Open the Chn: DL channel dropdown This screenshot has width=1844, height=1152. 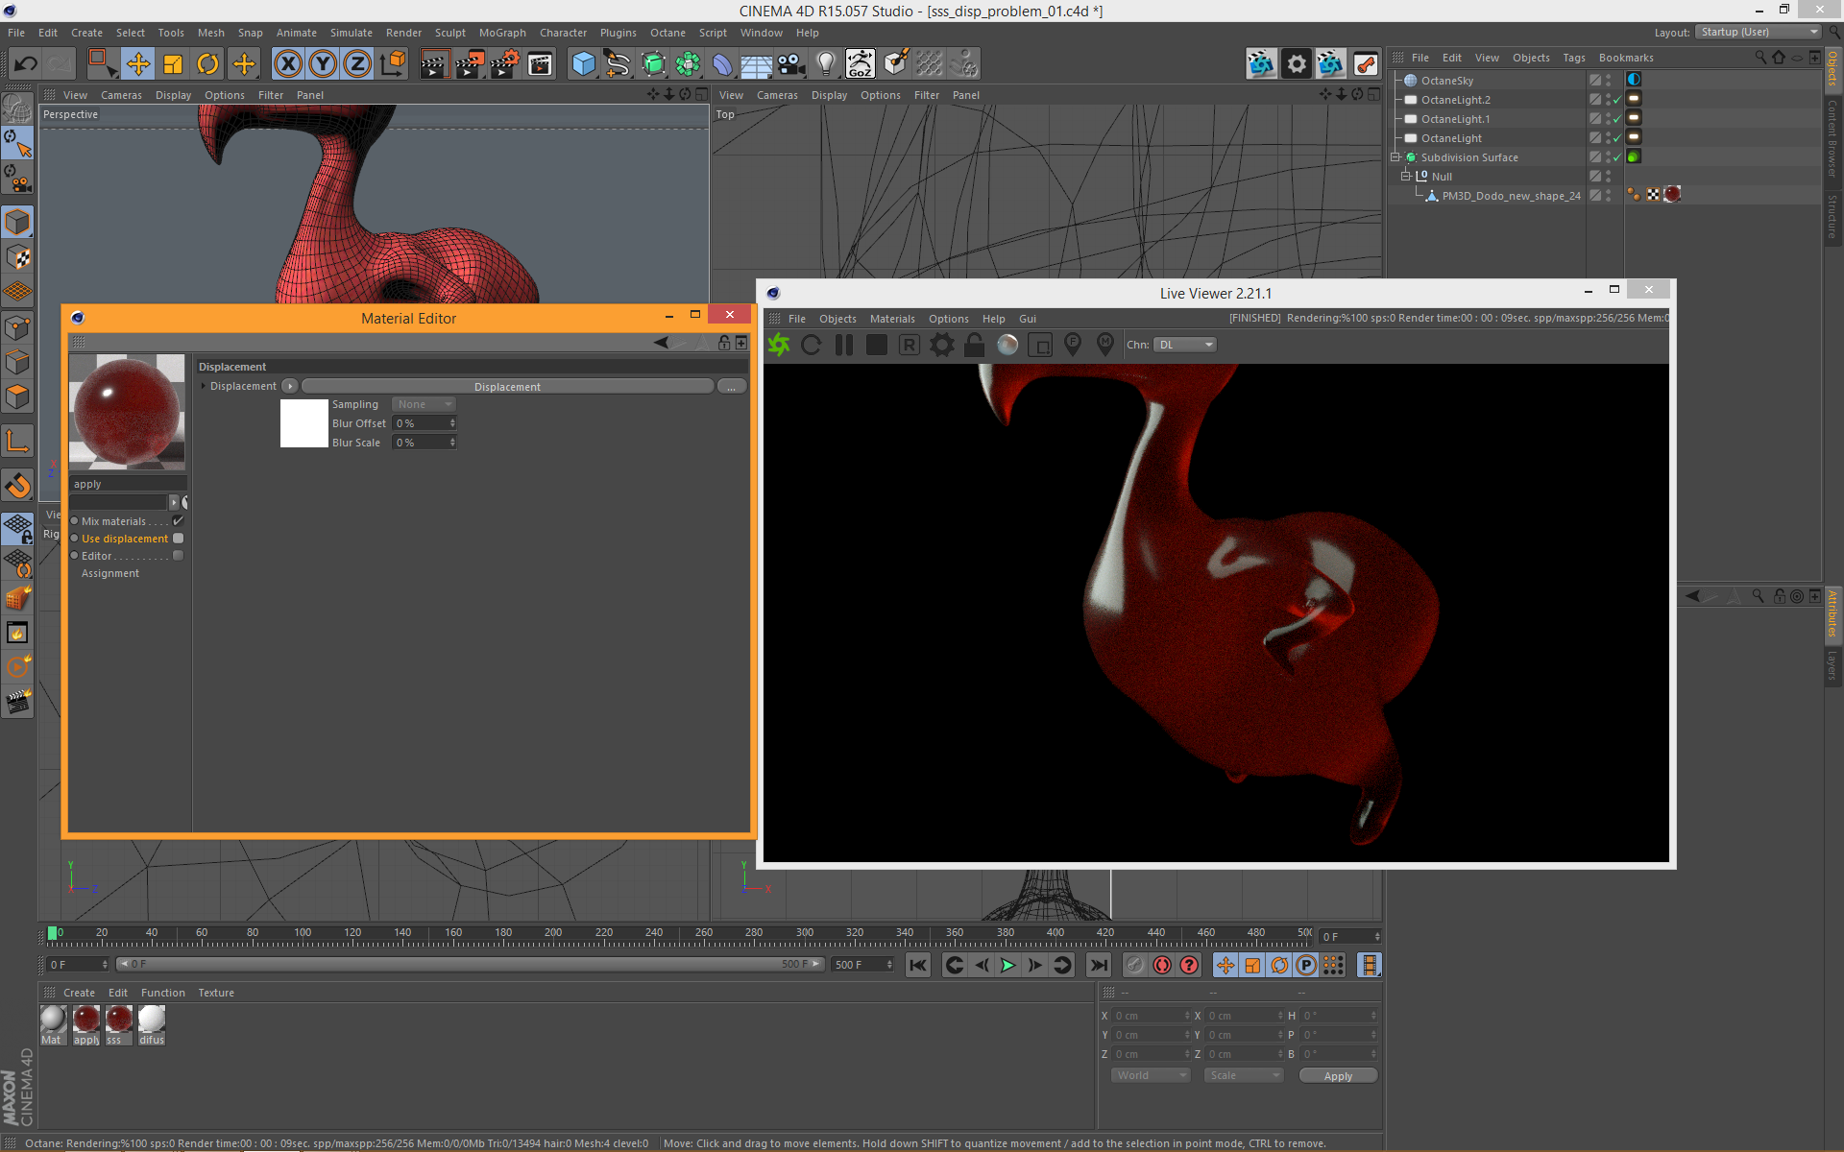click(1184, 345)
